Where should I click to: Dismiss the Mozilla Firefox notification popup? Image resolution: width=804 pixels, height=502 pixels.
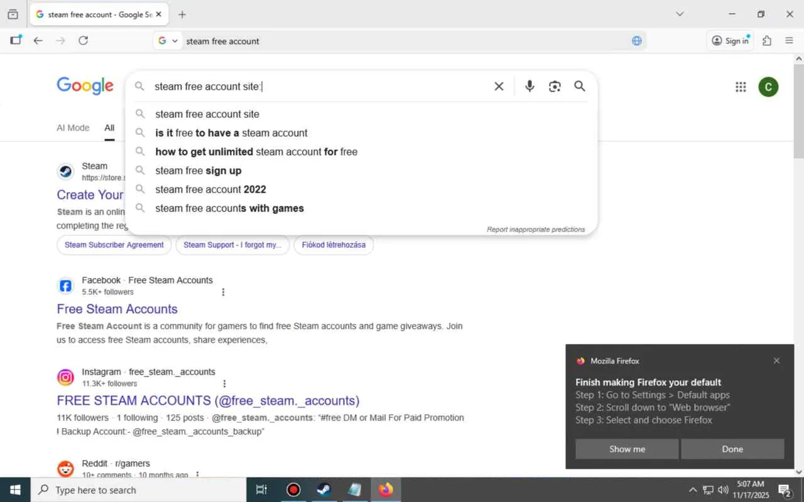(776, 361)
